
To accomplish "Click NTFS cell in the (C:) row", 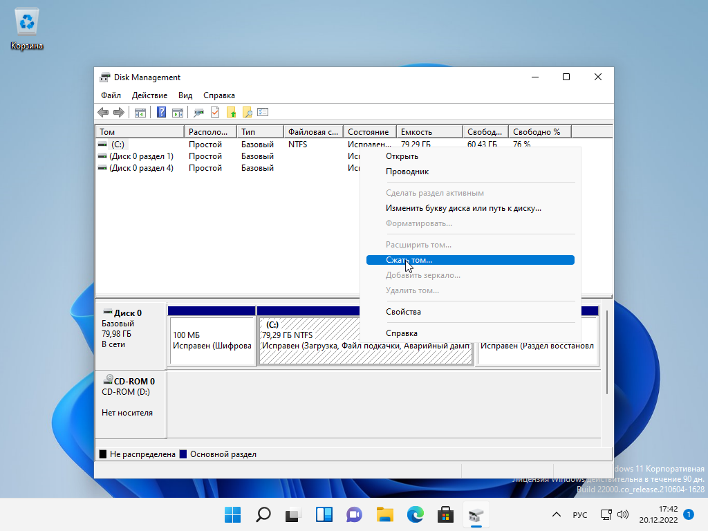I will point(297,145).
